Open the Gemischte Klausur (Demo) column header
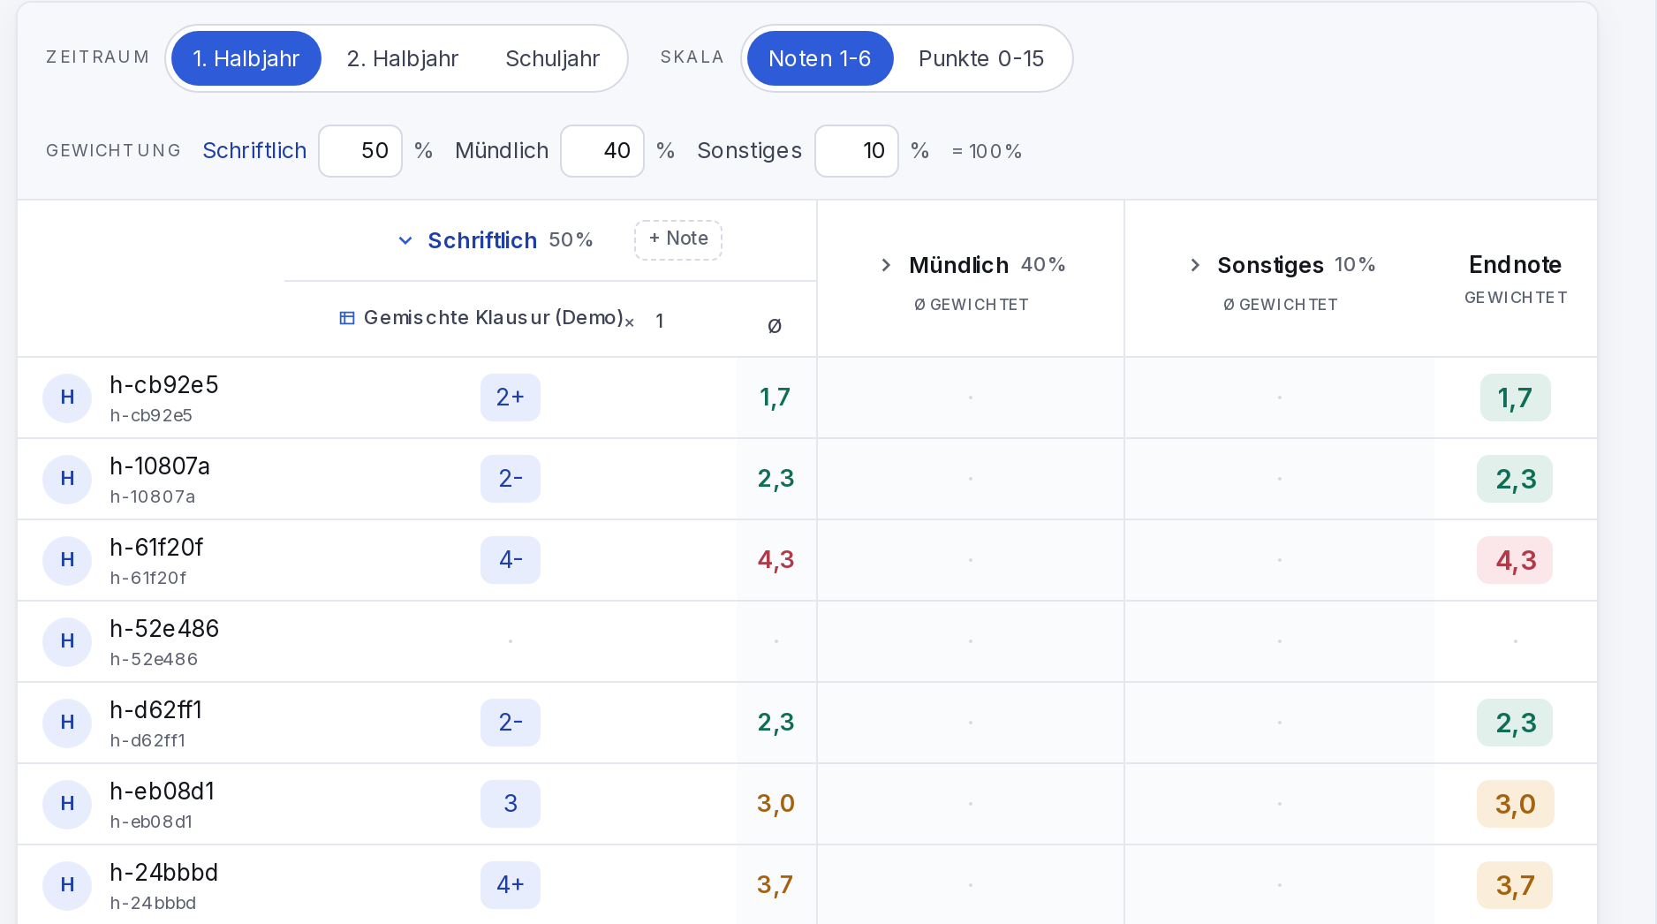The width and height of the screenshot is (1657, 924). (x=494, y=318)
